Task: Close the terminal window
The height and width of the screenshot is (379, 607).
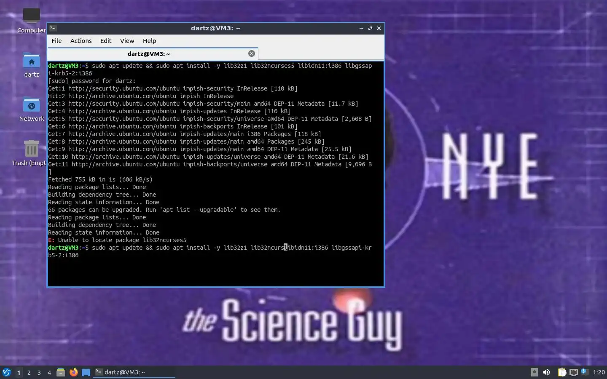Action: coord(379,28)
